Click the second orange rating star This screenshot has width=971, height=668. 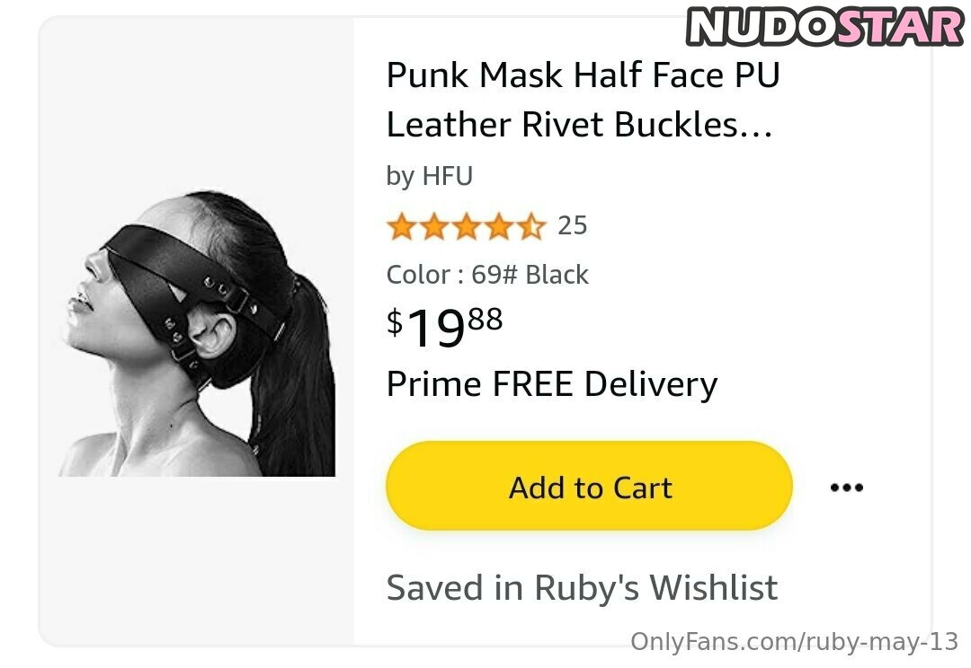click(433, 226)
